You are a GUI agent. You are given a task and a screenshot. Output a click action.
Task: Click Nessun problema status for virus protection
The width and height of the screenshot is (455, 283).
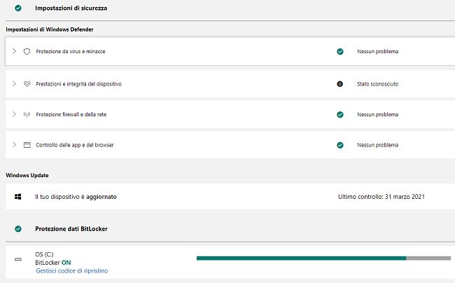377,52
